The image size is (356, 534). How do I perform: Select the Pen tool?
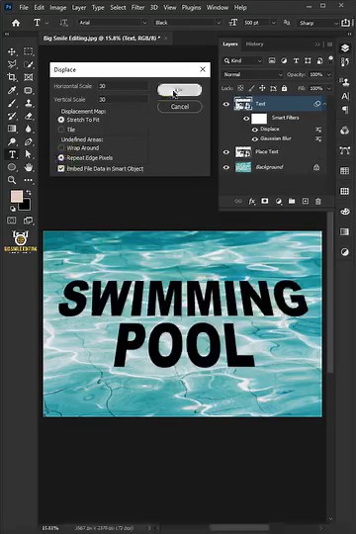point(29,141)
